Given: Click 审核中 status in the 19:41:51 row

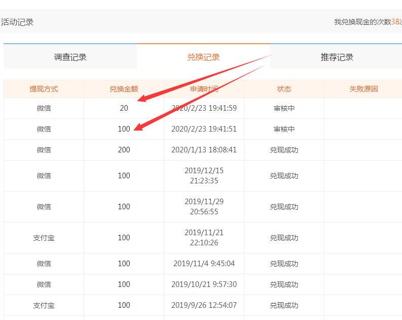Looking at the screenshot, I should coord(284,129).
